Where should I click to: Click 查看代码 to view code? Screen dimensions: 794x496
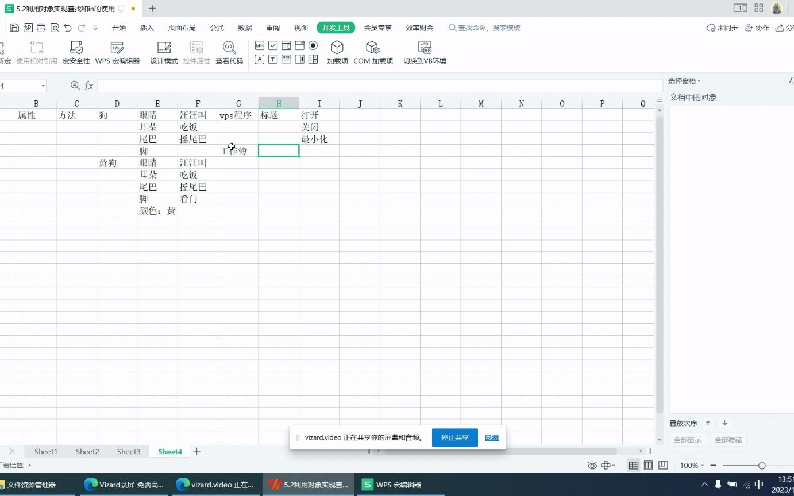(229, 52)
